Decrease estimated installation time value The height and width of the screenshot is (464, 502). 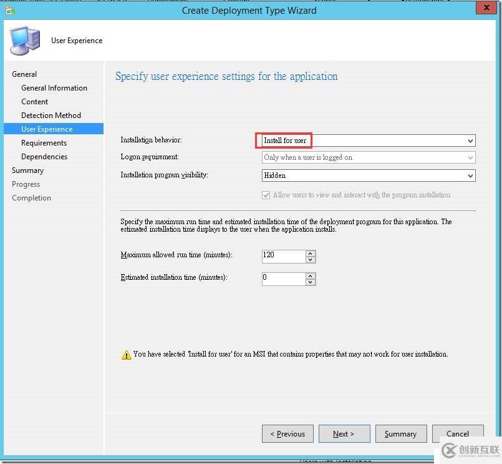click(310, 282)
